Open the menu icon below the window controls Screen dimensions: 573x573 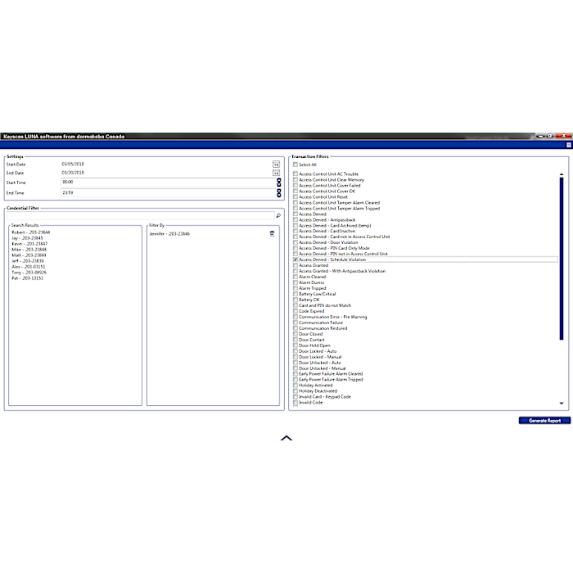(x=568, y=145)
